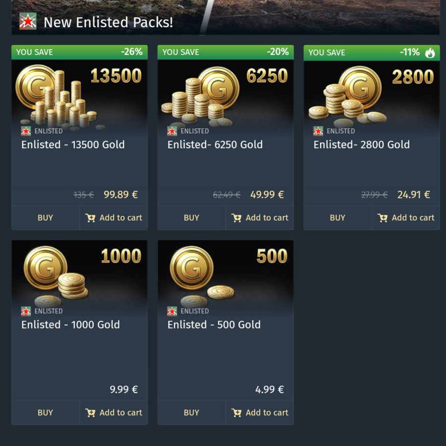Add the 1000 Gold pack to cart
Viewport: 446px width, 446px height.
coord(113,412)
